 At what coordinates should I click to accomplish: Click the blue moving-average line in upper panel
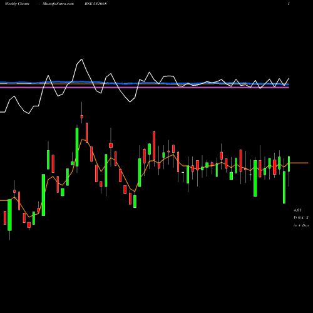coord(145,83)
